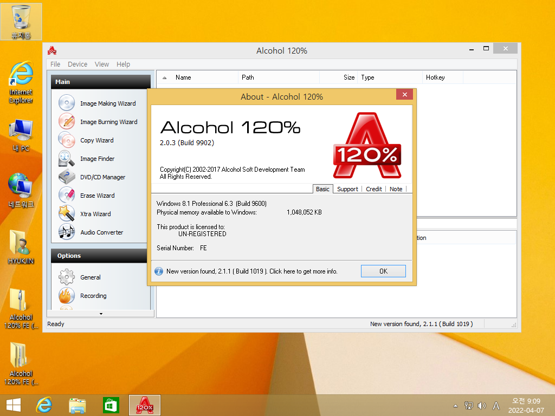This screenshot has height=416, width=555.
Task: Click the new version found link in dialog
Action: pyautogui.click(x=251, y=271)
